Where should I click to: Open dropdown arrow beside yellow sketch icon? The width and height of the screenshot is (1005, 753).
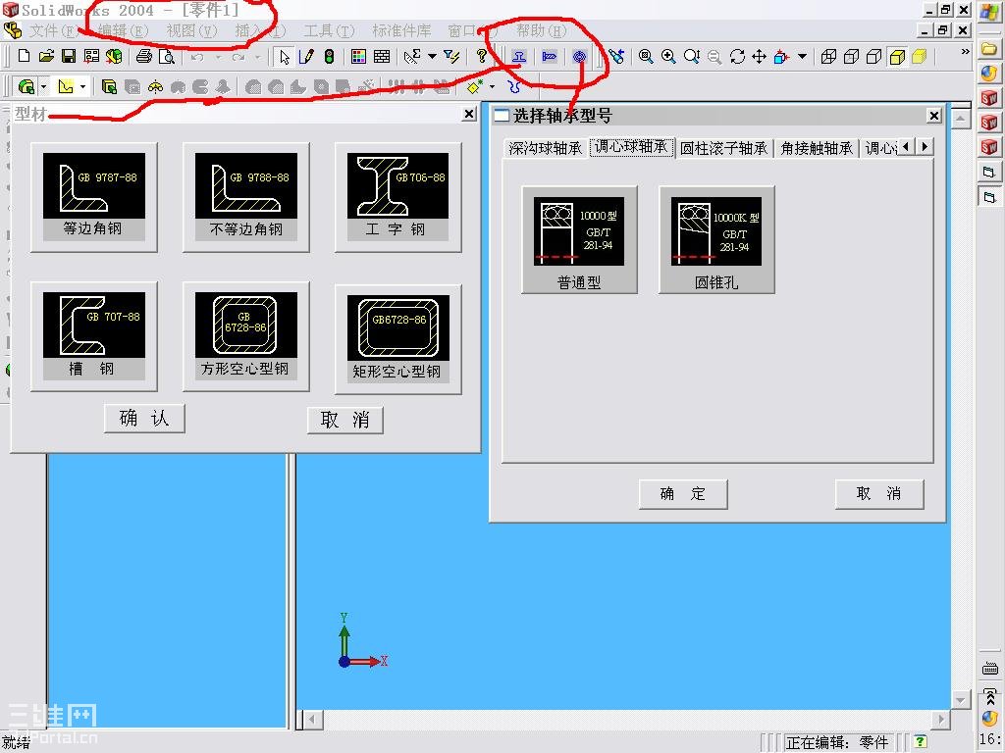point(82,86)
